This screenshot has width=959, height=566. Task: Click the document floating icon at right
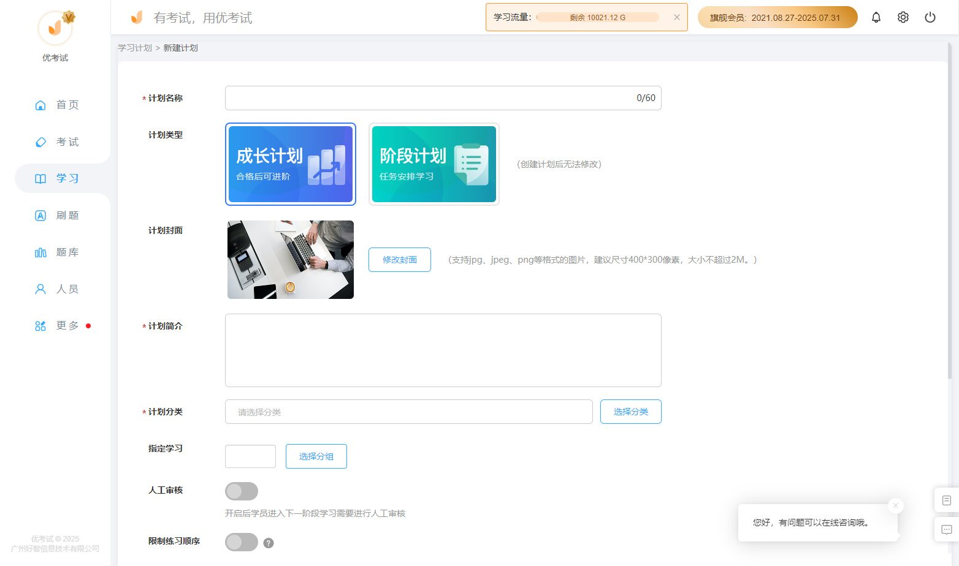[x=947, y=500]
